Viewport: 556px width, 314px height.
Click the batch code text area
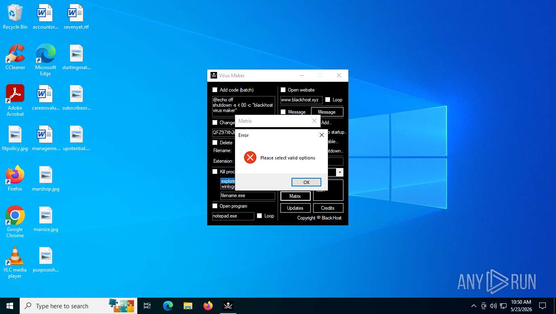(244, 106)
